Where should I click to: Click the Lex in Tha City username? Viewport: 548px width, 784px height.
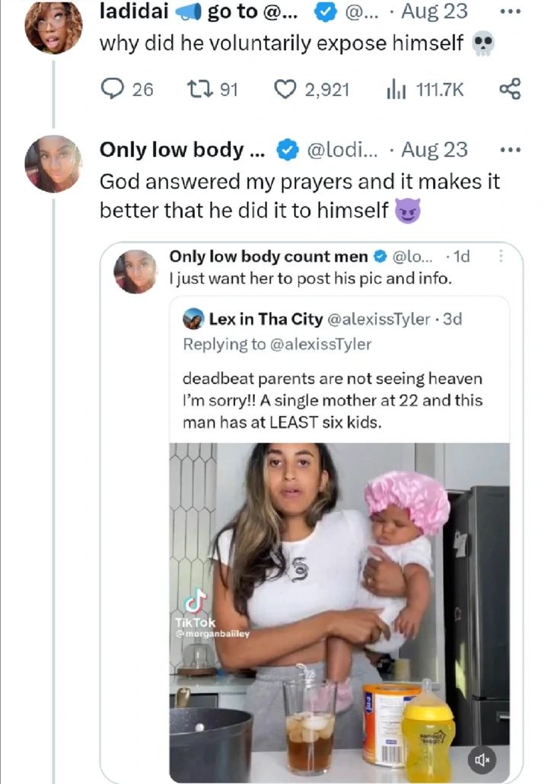266,319
